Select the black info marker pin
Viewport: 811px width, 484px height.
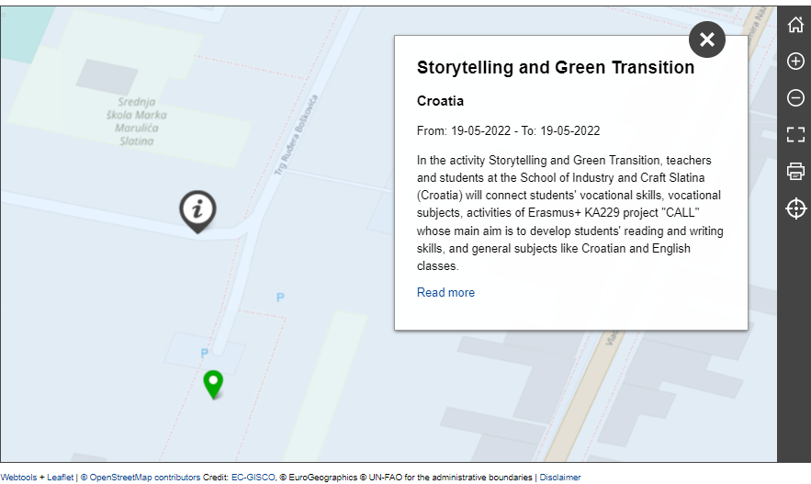point(197,211)
